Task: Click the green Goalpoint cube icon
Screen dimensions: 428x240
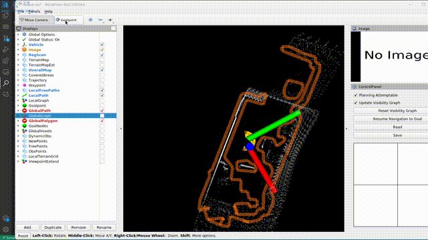Action: coord(24,105)
